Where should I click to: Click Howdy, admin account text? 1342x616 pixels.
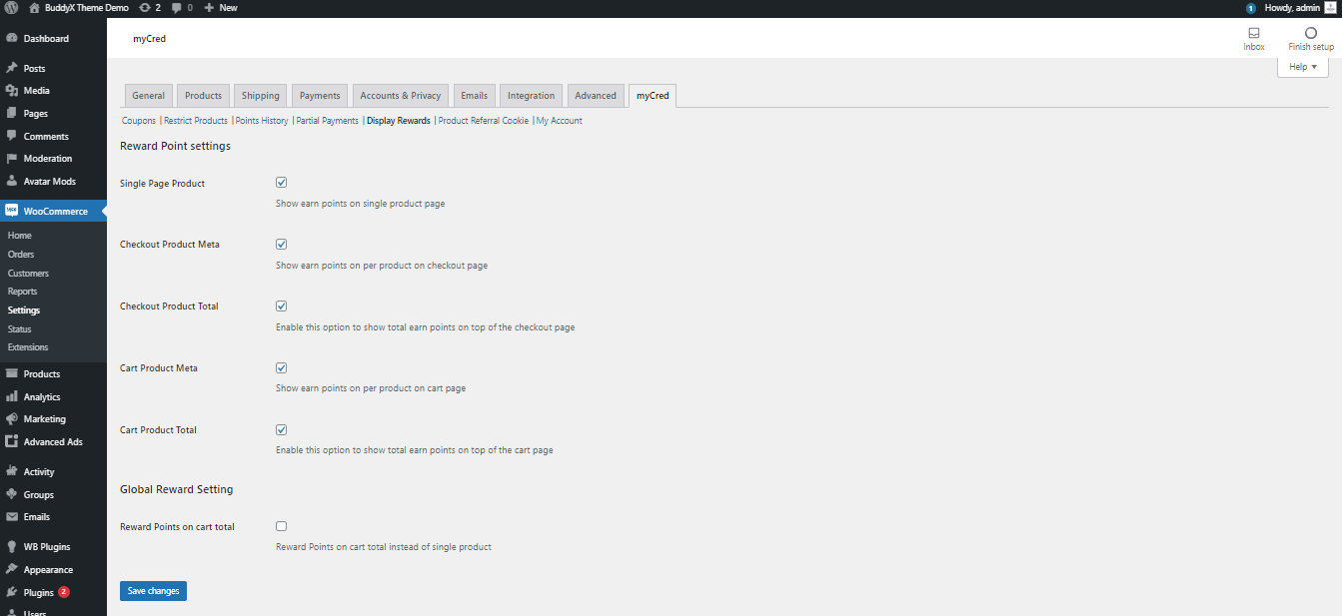1292,7
